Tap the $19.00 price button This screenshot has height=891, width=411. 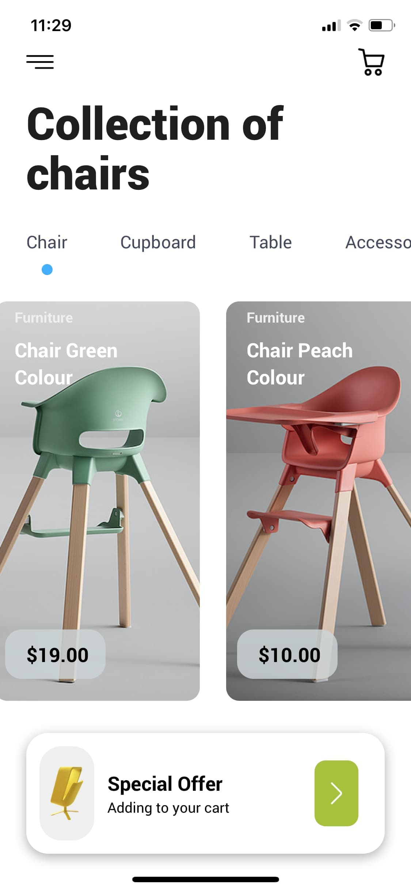coord(55,654)
